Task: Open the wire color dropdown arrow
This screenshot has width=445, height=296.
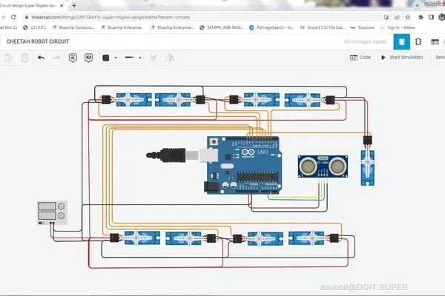Action: (x=116, y=58)
